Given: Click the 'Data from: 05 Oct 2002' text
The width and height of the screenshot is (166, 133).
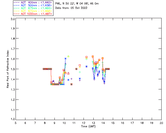Looking at the screenshot, I should click(71, 8).
